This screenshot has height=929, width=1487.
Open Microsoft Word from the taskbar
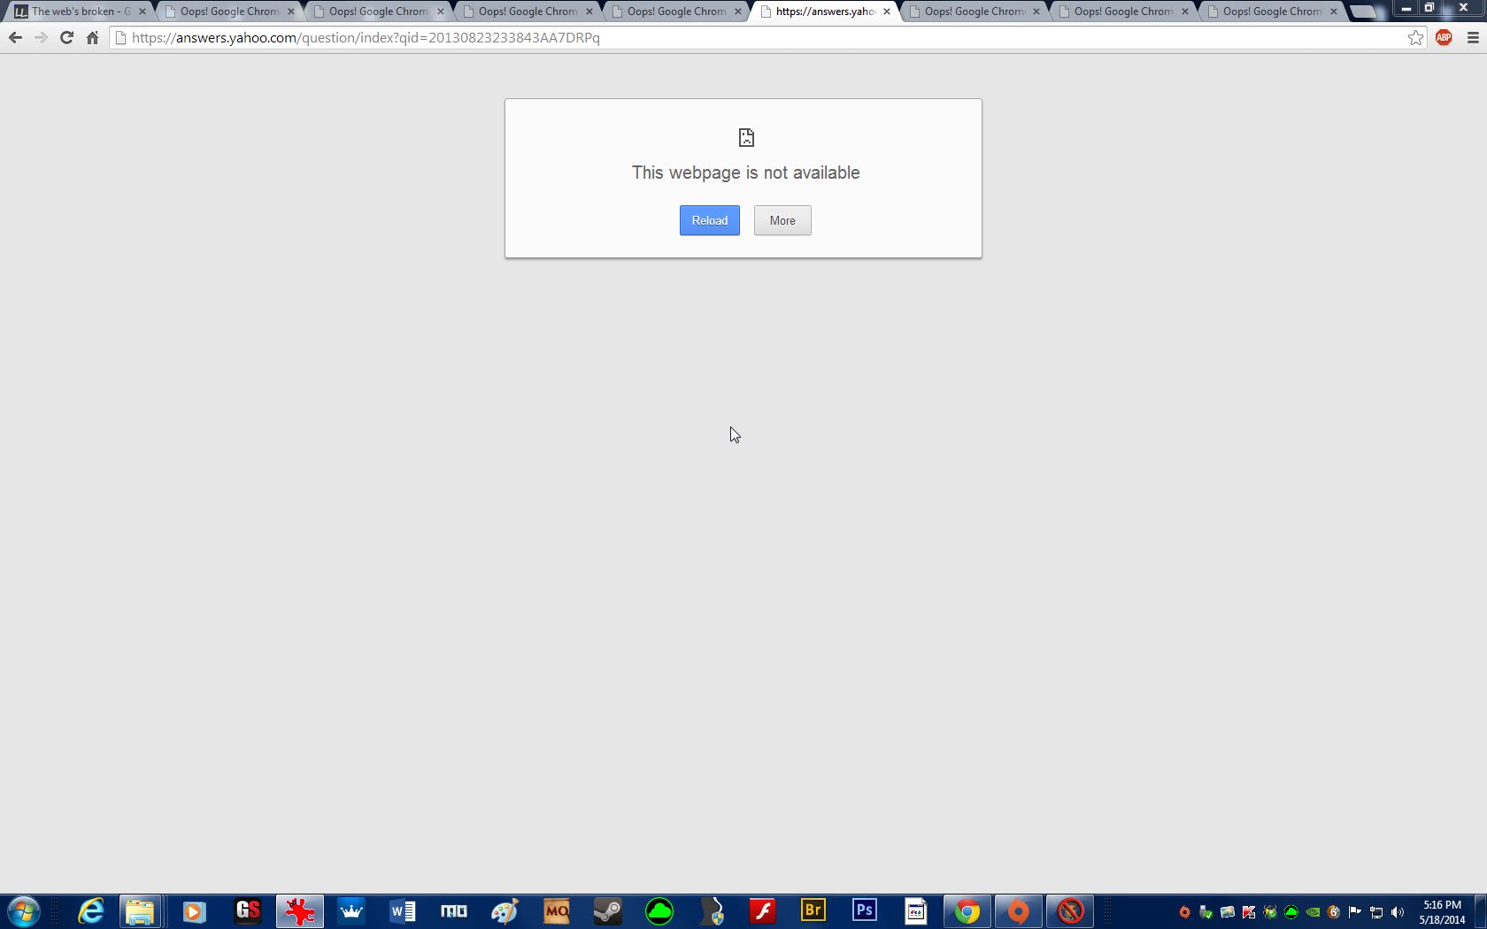pos(402,910)
